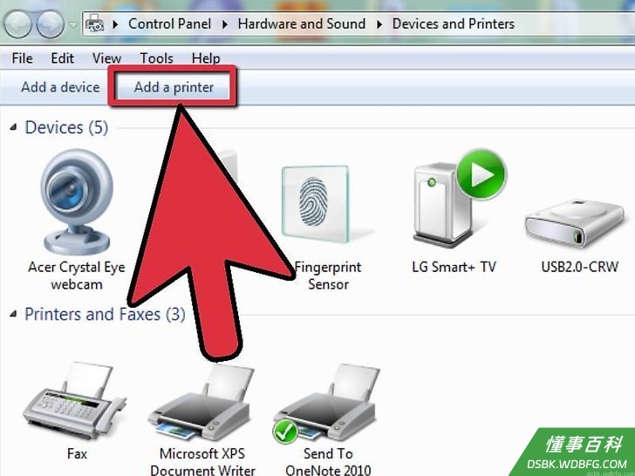This screenshot has height=476, width=635.
Task: Navigate to Control Panel in the breadcrumb
Action: [170, 24]
